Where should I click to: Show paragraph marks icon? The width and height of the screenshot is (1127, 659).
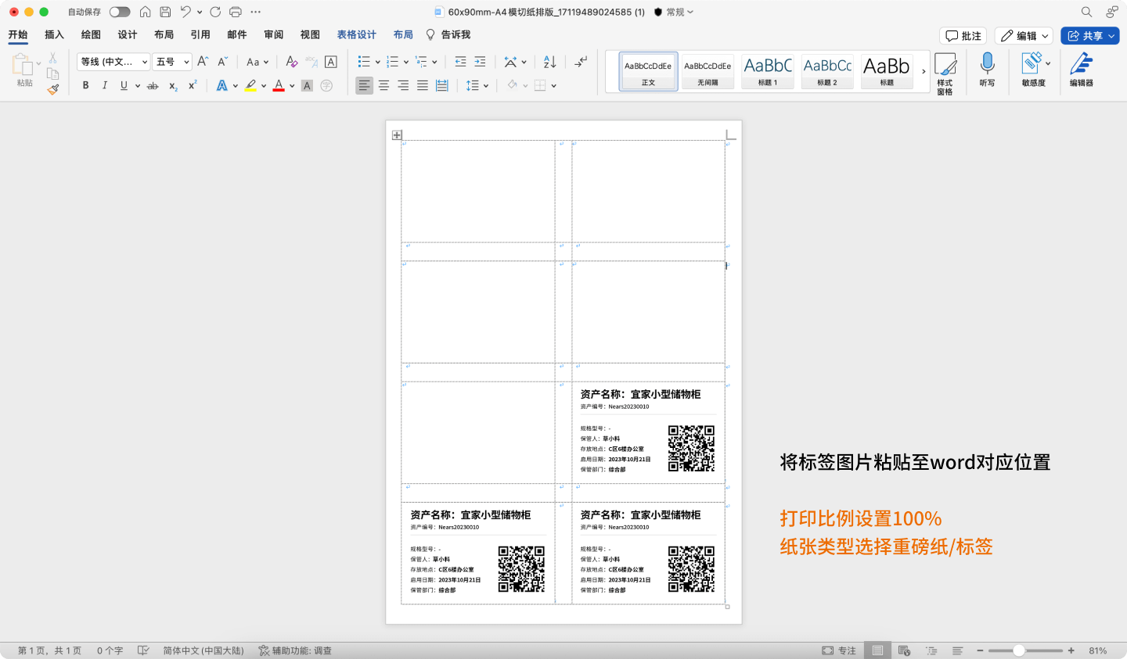pyautogui.click(x=581, y=62)
